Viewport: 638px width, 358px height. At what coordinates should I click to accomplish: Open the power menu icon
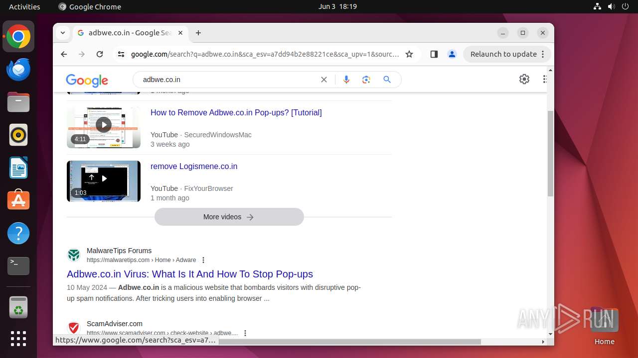pyautogui.click(x=625, y=6)
